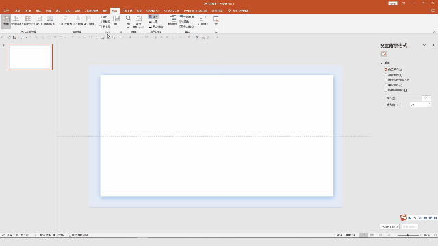Open the Slide Show tab

(x=91, y=11)
